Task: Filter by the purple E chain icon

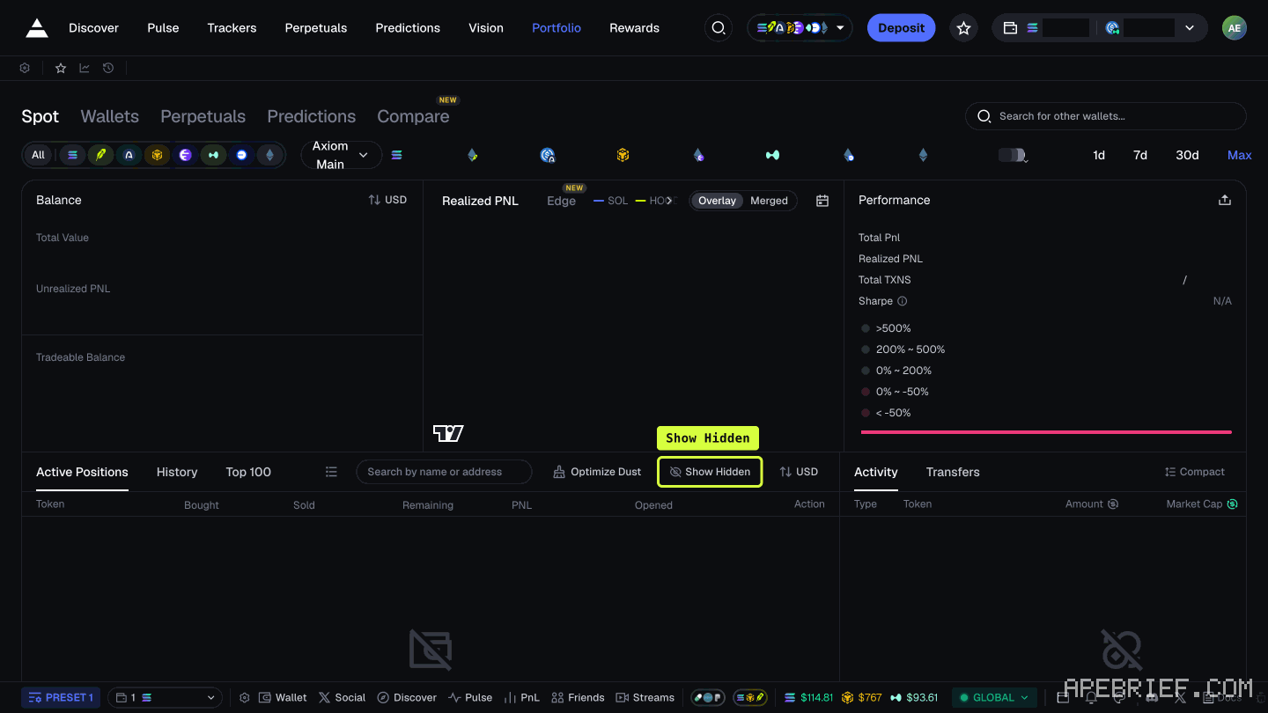Action: click(x=185, y=155)
